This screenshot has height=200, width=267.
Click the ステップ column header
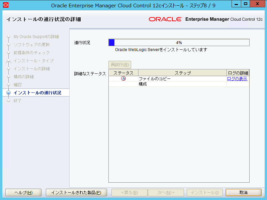click(182, 73)
